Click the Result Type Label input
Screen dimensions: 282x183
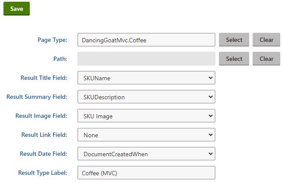(146, 173)
